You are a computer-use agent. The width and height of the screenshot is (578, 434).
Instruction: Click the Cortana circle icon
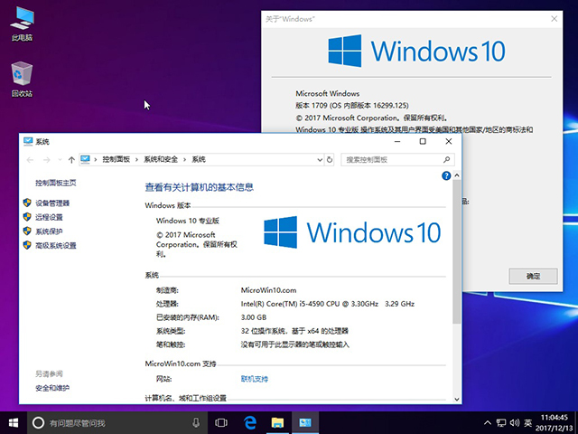[38, 422]
